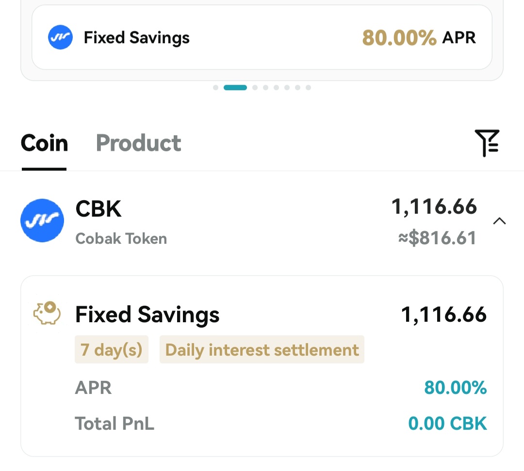Select the active carousel indicator dot
Image resolution: width=524 pixels, height=471 pixels.
tap(235, 88)
